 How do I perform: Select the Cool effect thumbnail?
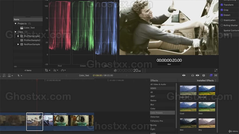[188, 107]
